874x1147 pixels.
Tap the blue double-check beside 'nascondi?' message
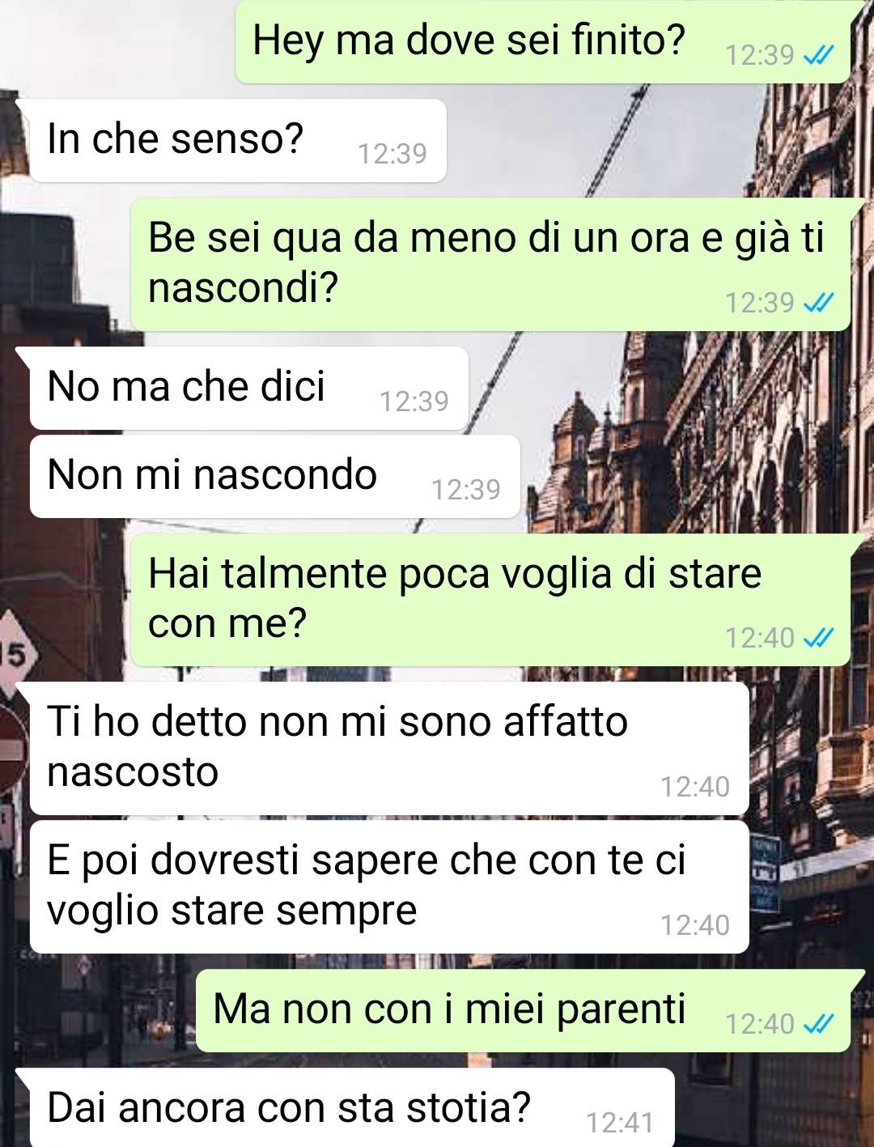coord(818,303)
